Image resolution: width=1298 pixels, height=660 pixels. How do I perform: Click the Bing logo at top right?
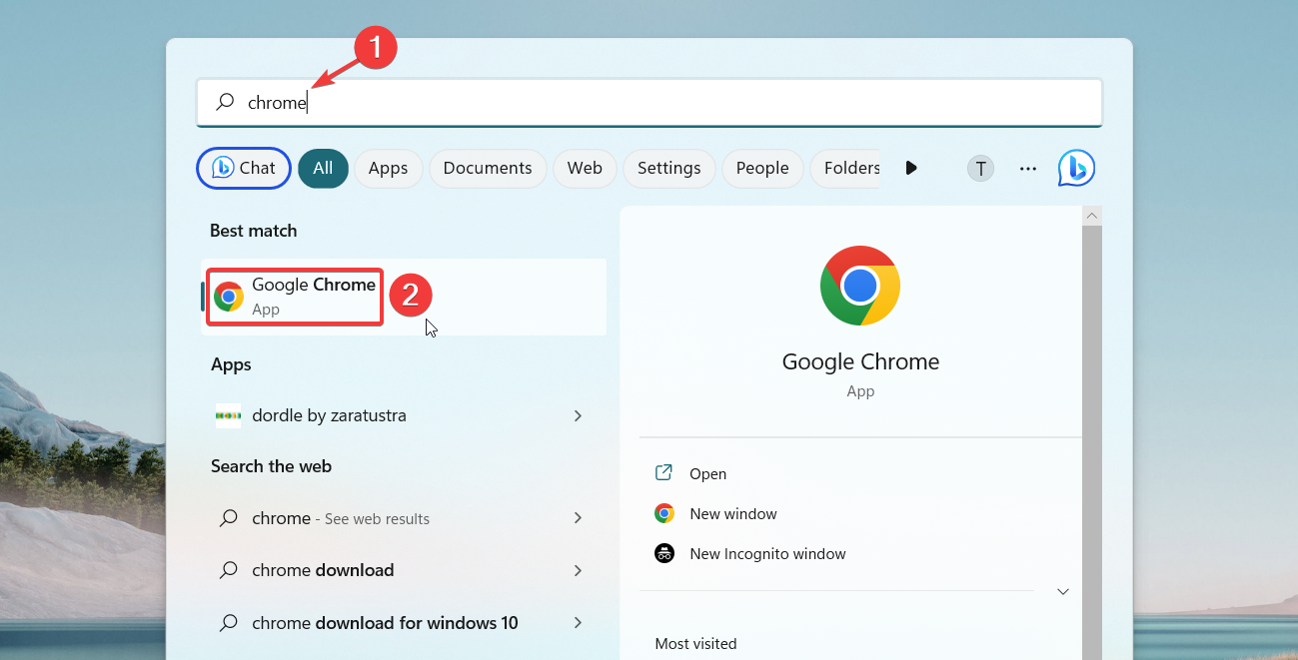pos(1076,168)
